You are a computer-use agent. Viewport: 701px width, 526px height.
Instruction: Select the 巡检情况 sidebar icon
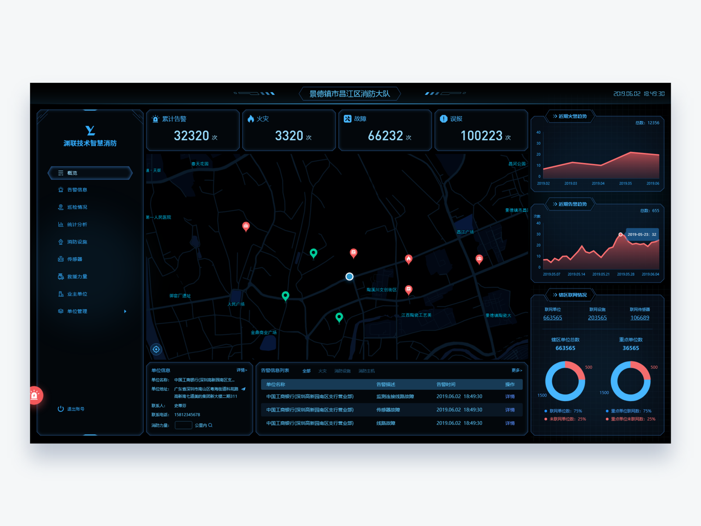pos(61,207)
